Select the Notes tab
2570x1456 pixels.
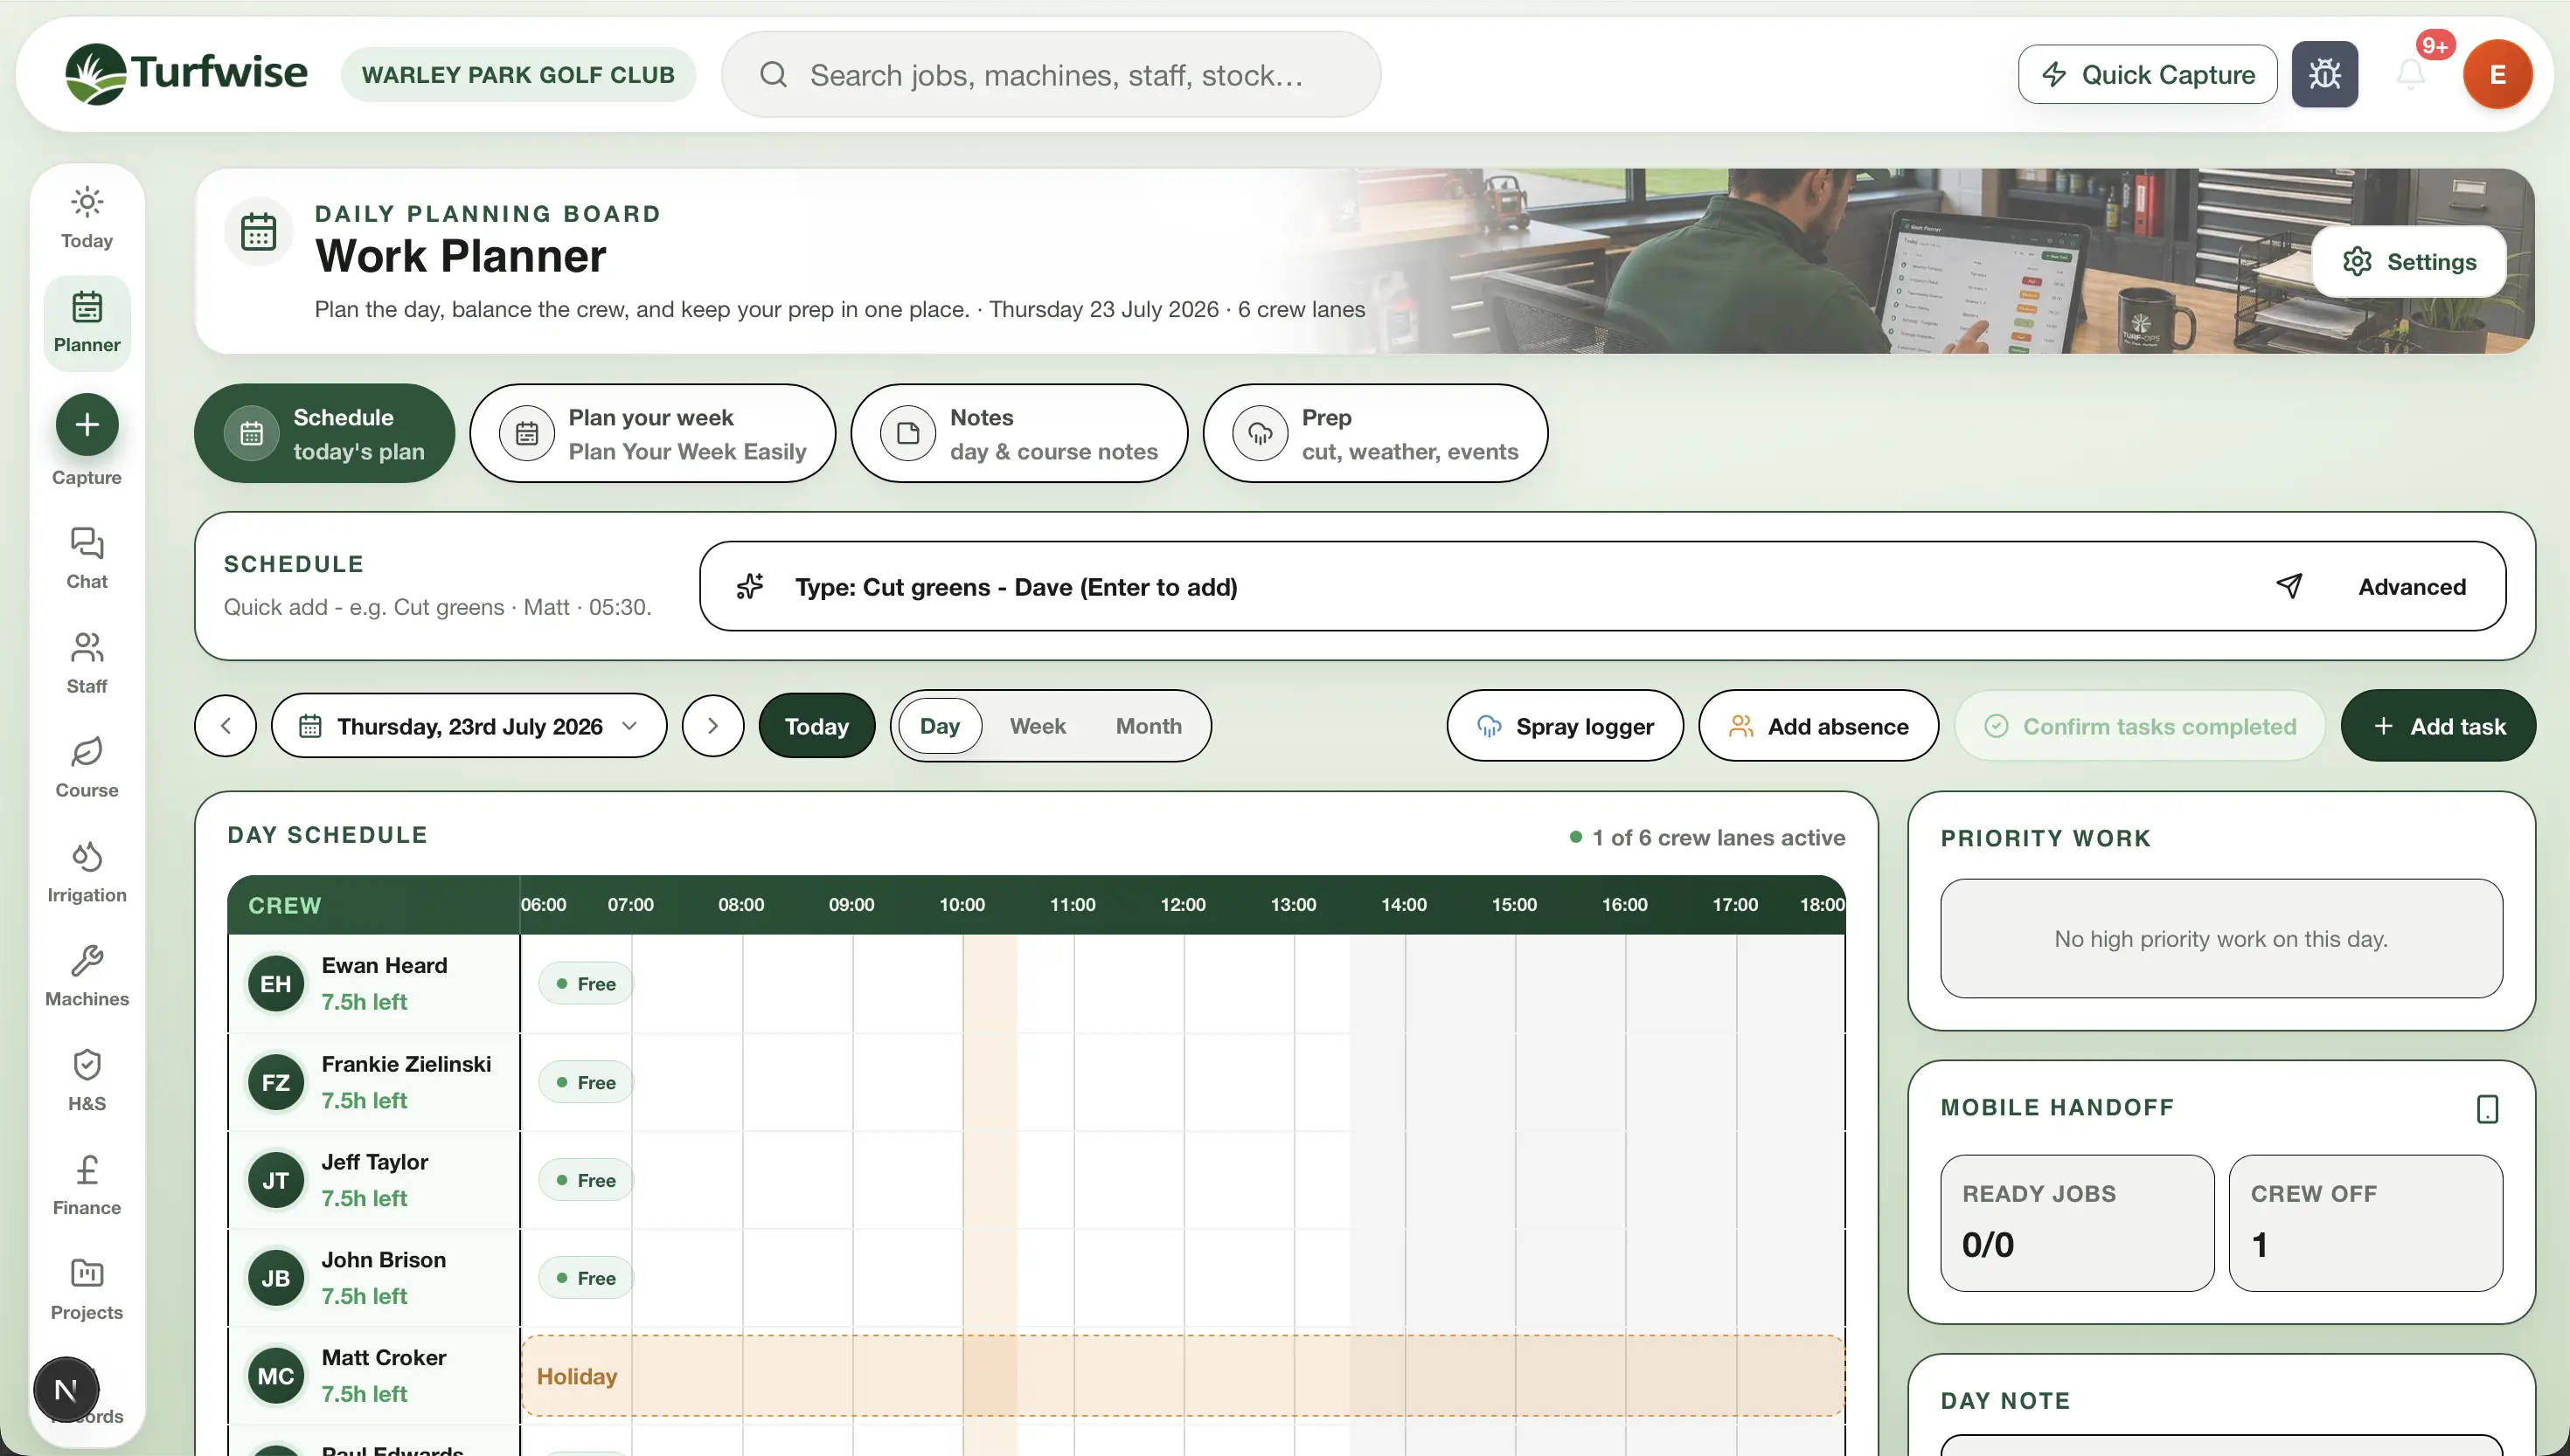(1018, 433)
